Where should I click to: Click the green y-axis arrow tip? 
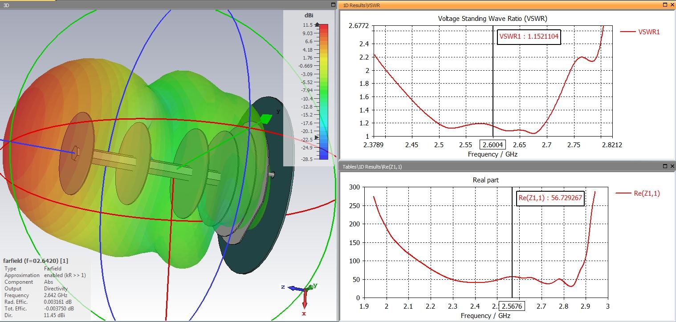pyautogui.click(x=265, y=119)
